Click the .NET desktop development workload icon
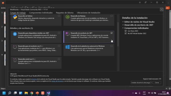This screenshot has height=96, width=171. [67, 34]
